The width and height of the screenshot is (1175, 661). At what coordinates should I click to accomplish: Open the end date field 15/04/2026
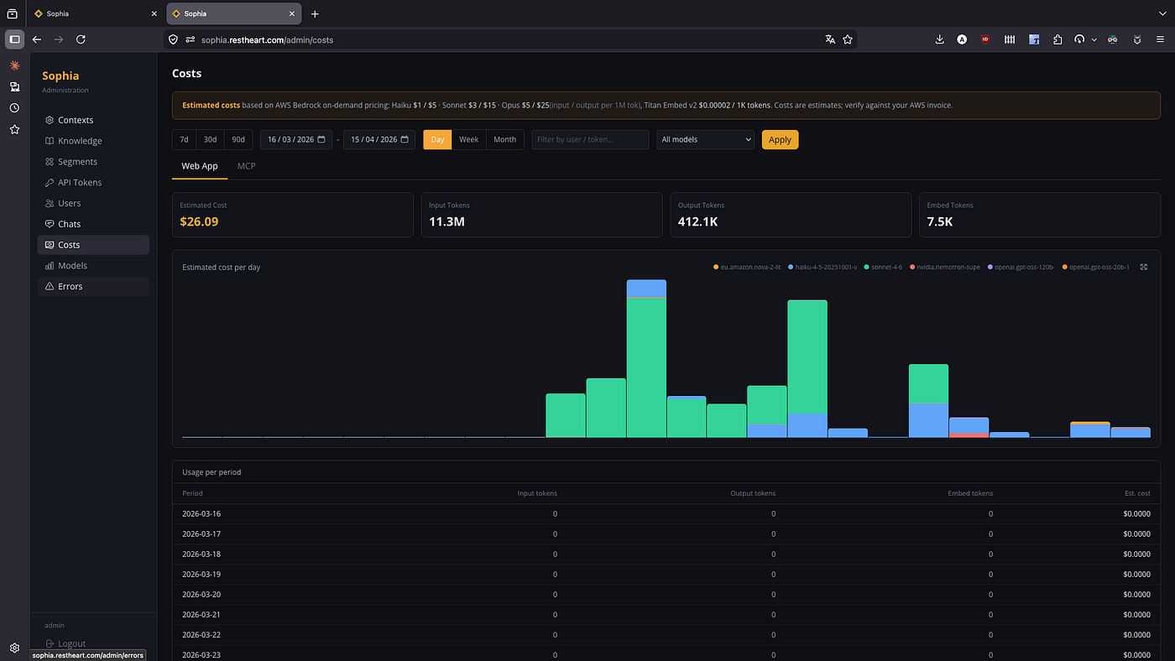pyautogui.click(x=379, y=139)
